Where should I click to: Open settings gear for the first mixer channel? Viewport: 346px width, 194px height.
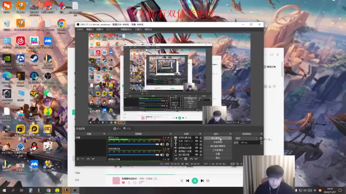pyautogui.click(x=167, y=144)
